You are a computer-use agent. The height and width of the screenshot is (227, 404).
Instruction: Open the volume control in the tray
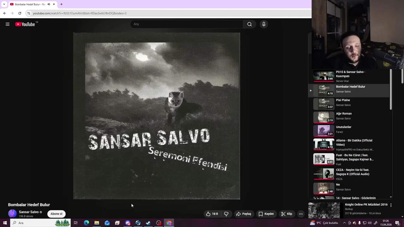click(x=370, y=223)
